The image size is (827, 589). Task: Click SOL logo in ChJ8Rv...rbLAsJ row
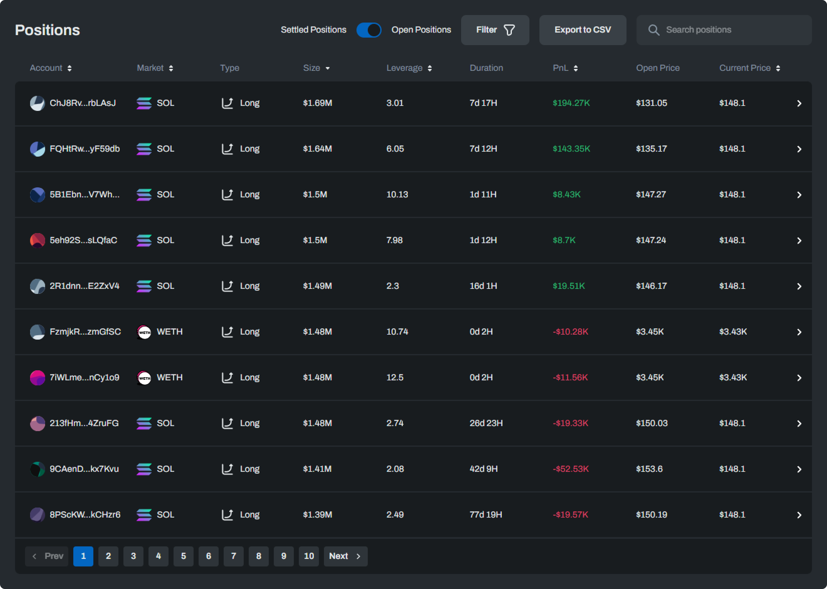click(144, 103)
